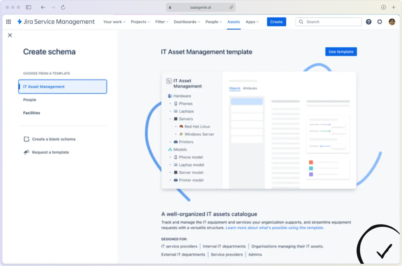
Task: Expand the People dropdown in top navigation
Action: 214,22
